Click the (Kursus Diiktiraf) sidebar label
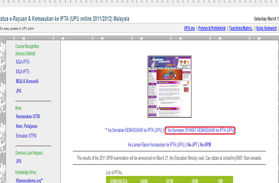 [x=25, y=53]
